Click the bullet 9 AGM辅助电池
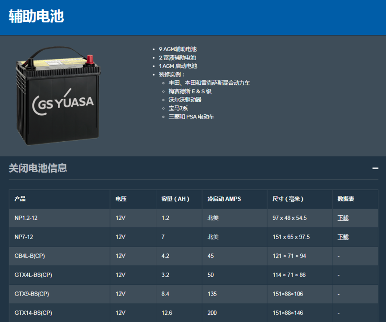The image size is (386, 322). 178,49
